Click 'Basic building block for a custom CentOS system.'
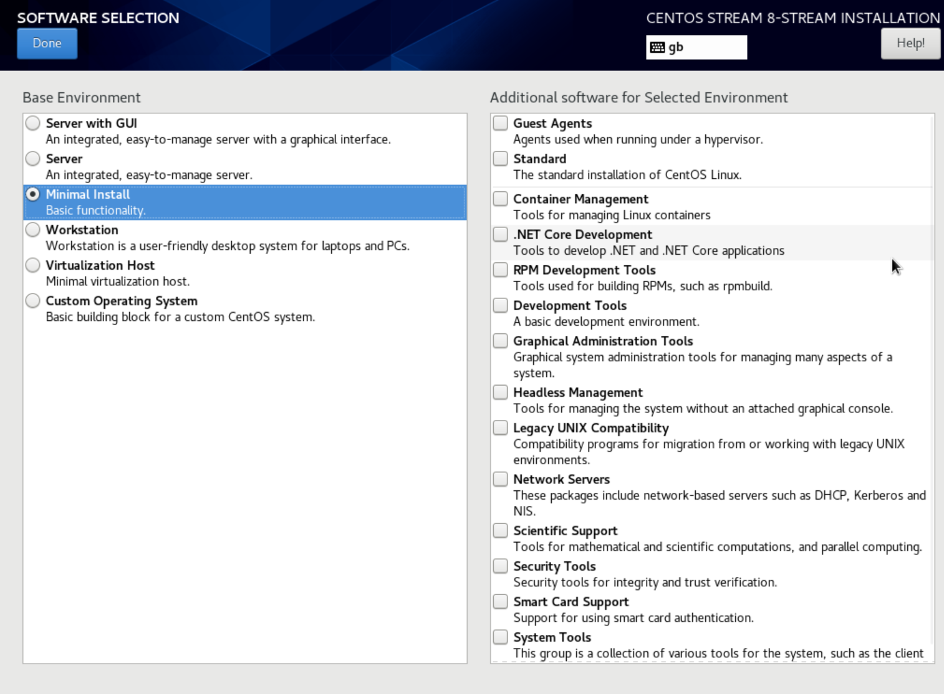 180,317
